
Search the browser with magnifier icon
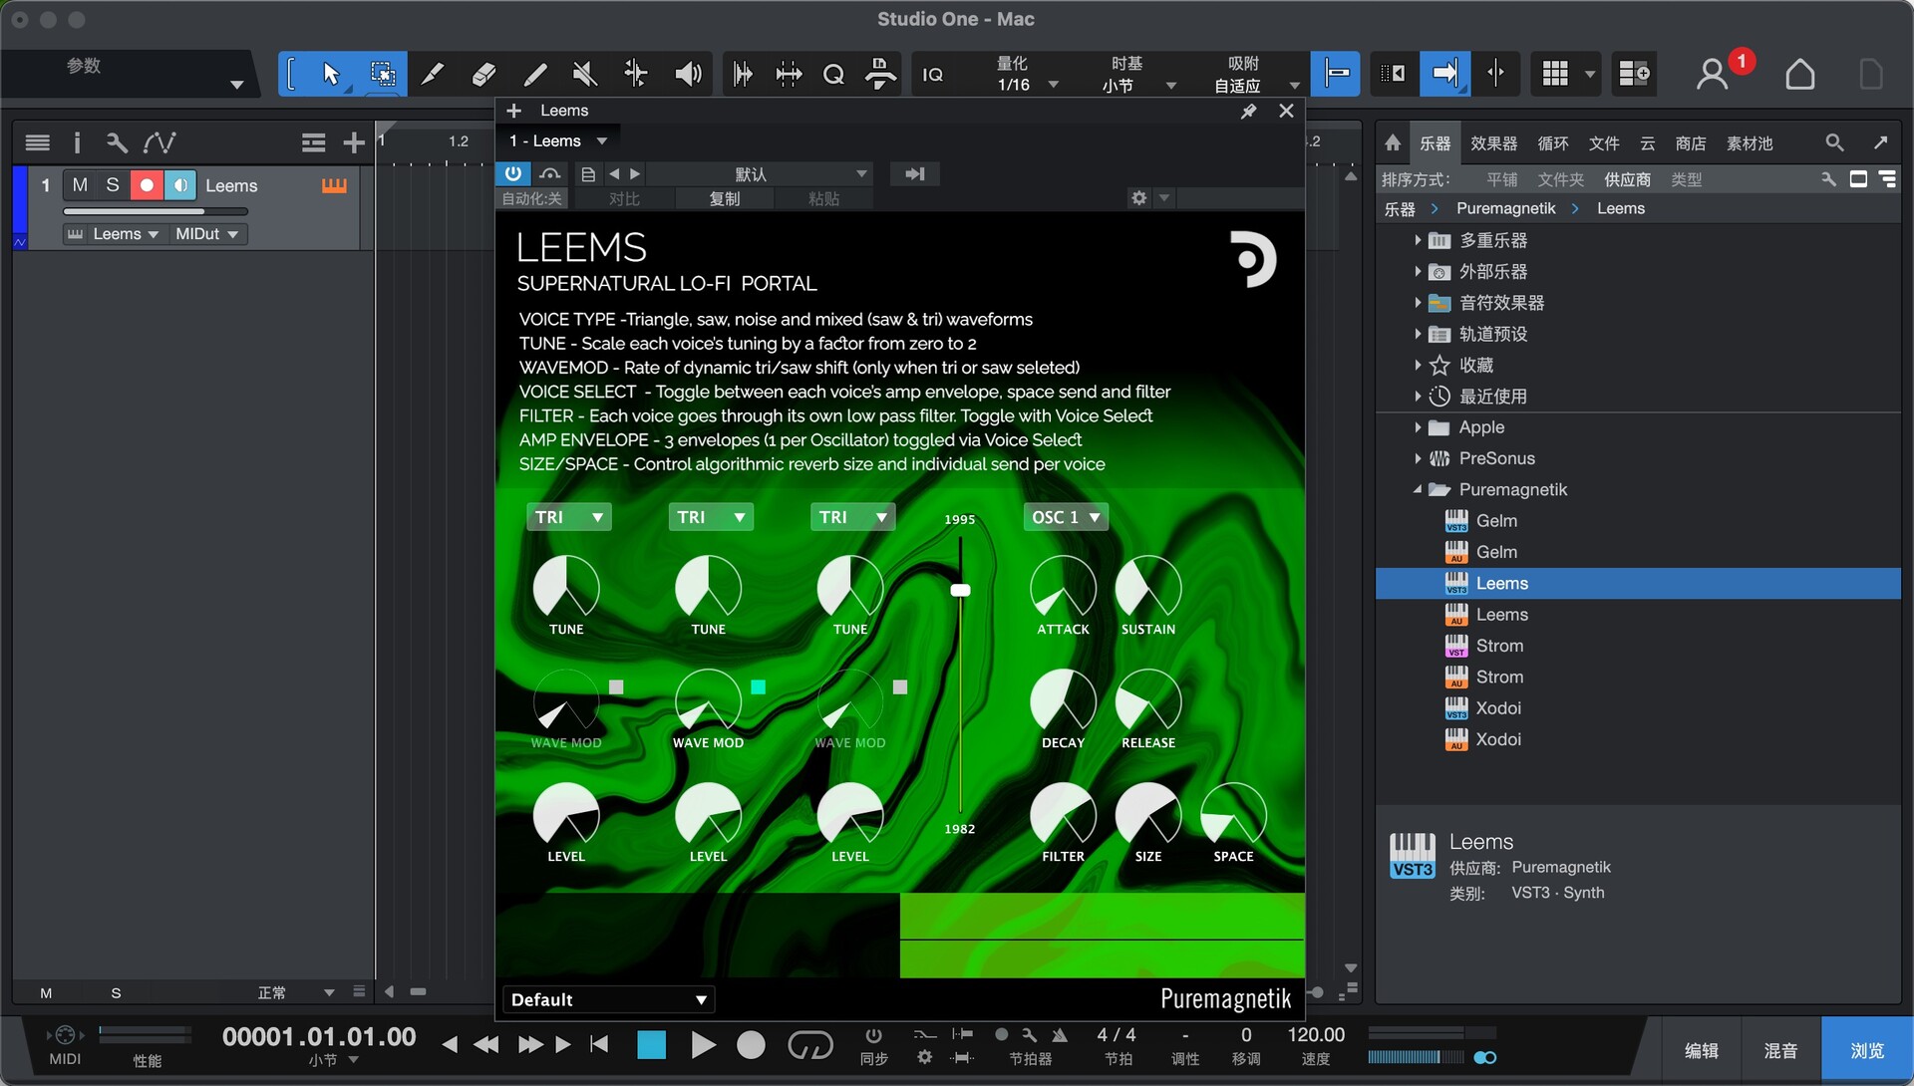pos(1834,142)
